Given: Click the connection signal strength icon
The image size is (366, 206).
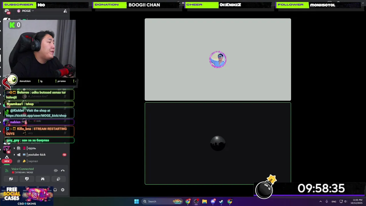Looking at the screenshot, I should click(7, 171).
